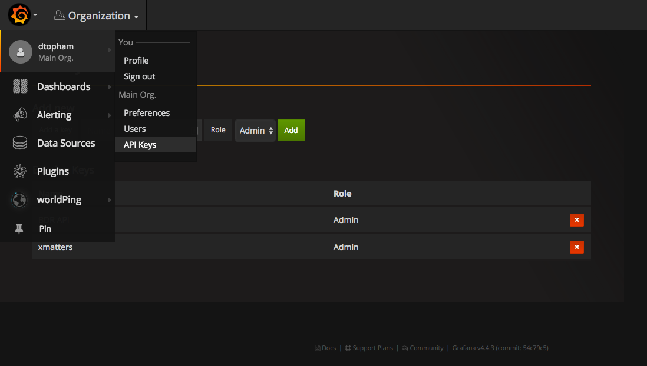Open the Plugins menu item

[53, 171]
